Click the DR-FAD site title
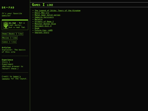The image size is (148, 111). (8, 8)
